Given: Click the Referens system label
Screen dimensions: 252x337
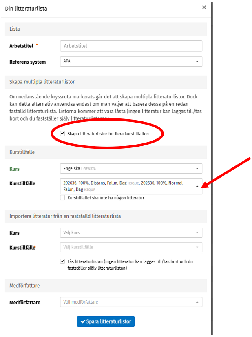Looking at the screenshot, I should [x=27, y=62].
